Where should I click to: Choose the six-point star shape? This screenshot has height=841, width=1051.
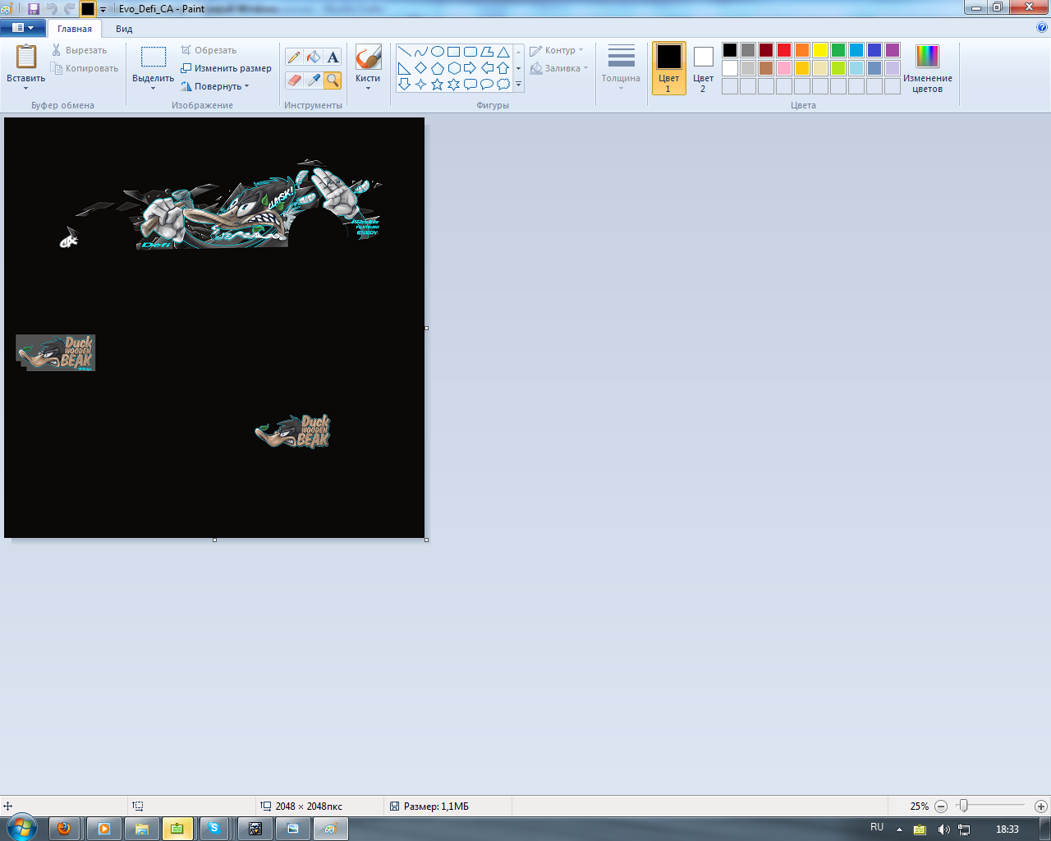point(453,84)
